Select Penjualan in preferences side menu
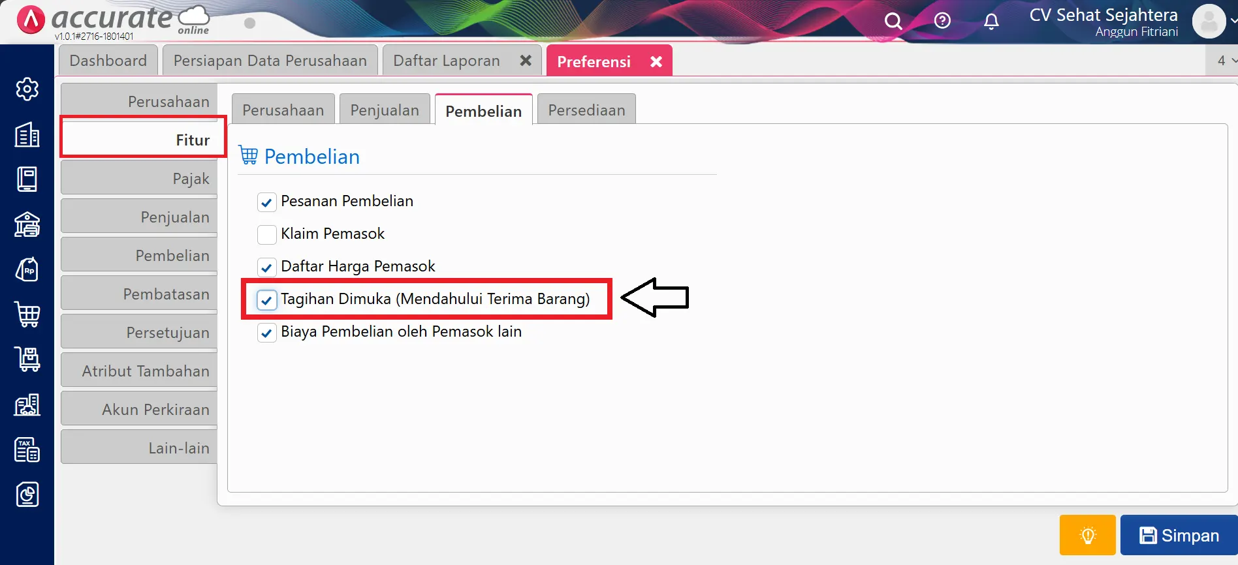This screenshot has height=565, width=1238. pos(139,217)
